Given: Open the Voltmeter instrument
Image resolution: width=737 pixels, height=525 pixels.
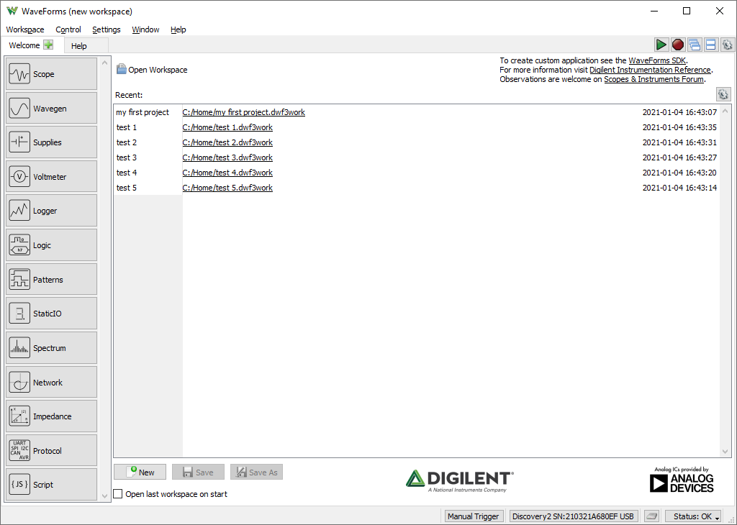Looking at the screenshot, I should (x=51, y=177).
